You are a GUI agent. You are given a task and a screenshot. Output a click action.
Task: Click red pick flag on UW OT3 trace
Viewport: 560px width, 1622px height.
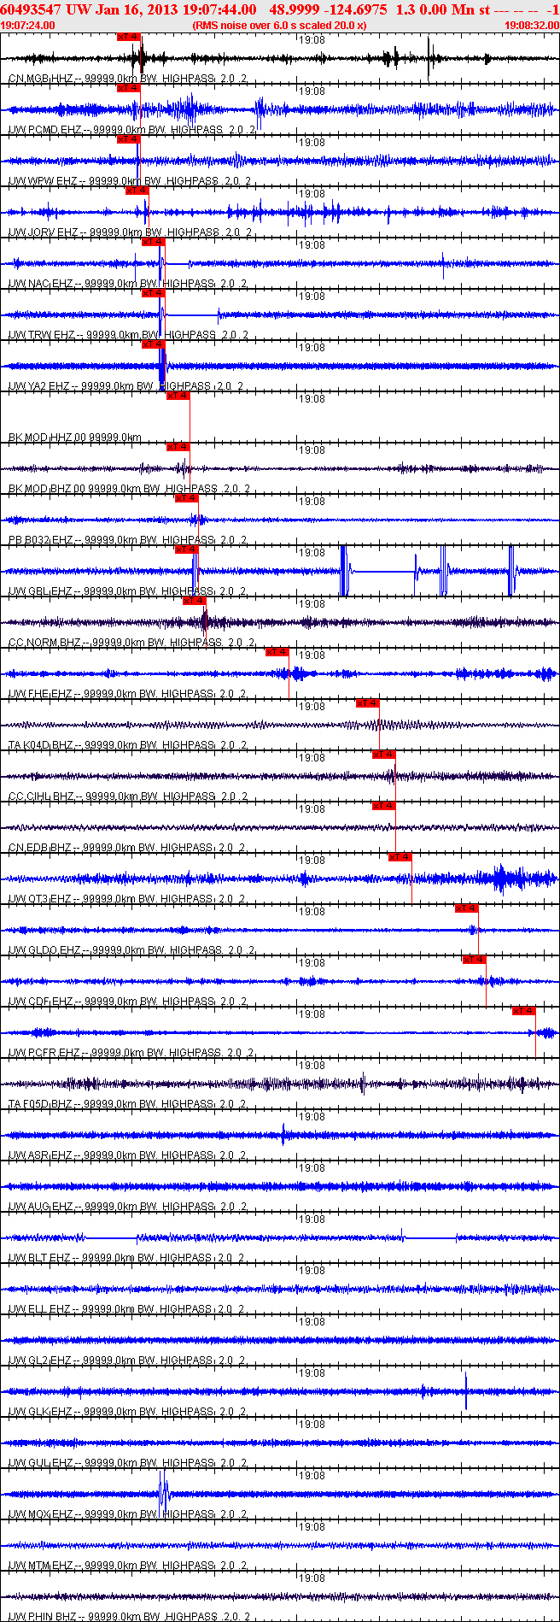click(400, 857)
